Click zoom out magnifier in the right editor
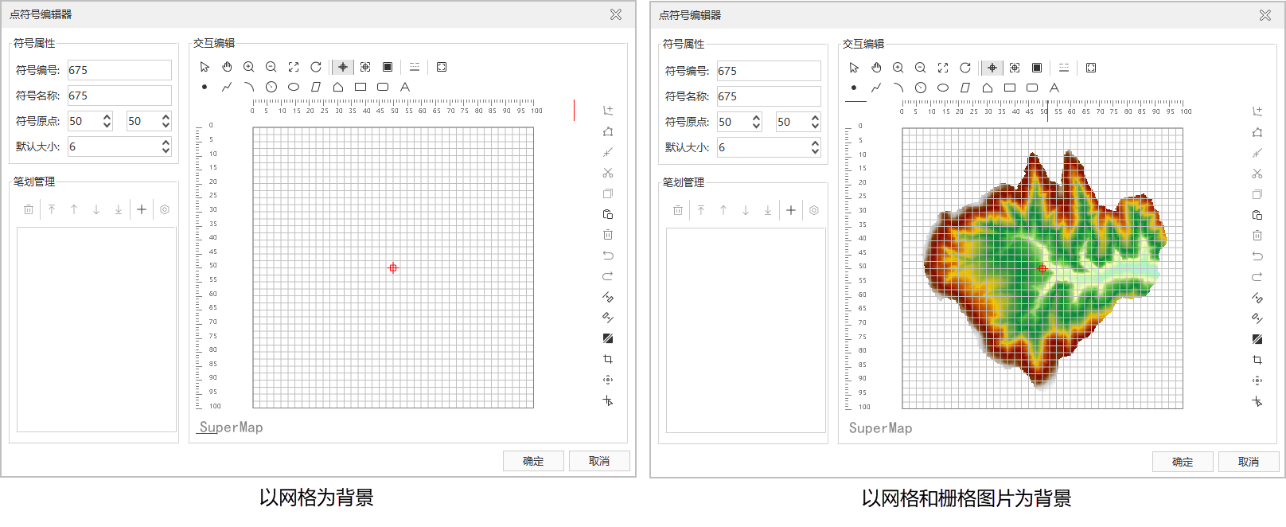 pos(921,68)
